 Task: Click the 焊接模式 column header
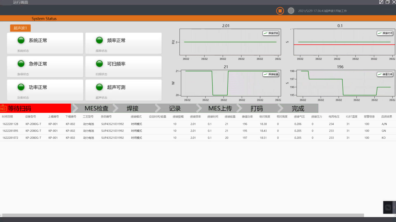click(136, 117)
